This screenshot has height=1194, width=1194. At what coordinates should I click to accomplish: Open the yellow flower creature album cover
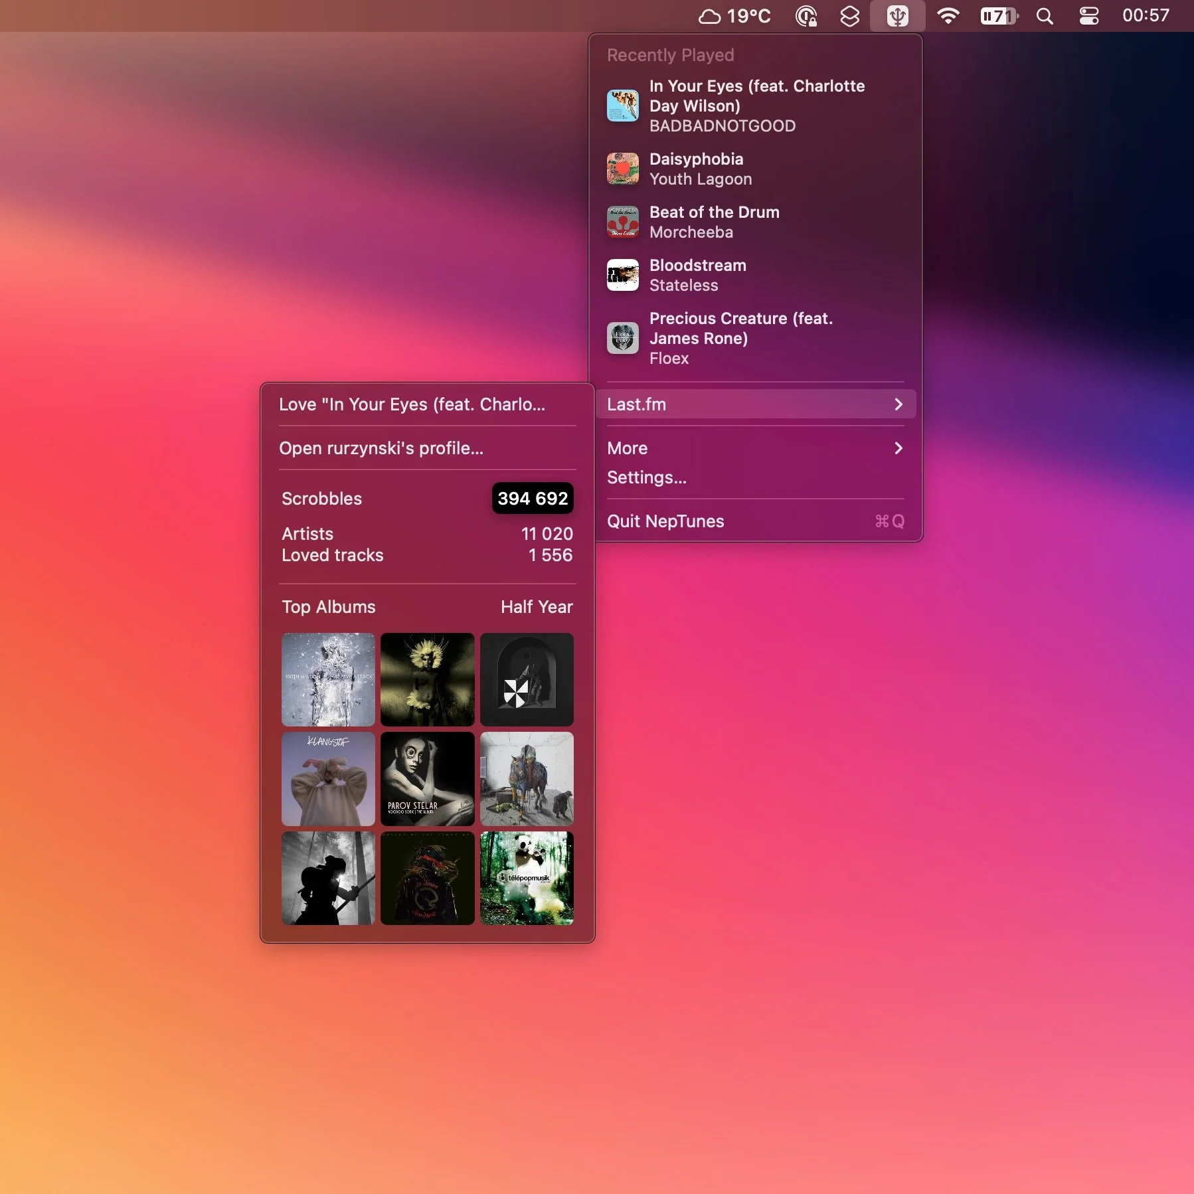point(427,679)
